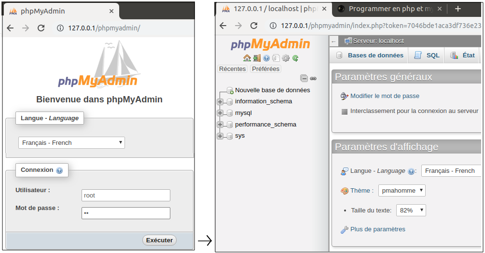
Task: Click the site info icon in login window address bar
Action: [60, 28]
